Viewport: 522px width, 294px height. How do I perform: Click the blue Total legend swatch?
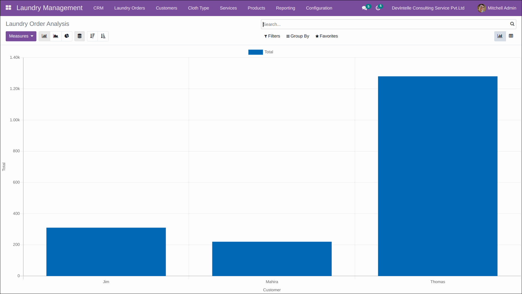tap(255, 52)
